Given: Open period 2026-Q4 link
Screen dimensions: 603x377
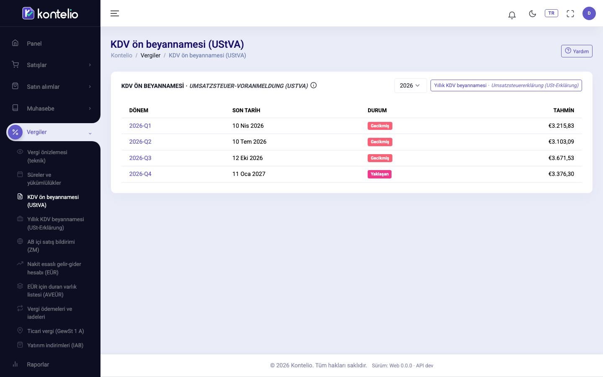Looking at the screenshot, I should tap(140, 174).
